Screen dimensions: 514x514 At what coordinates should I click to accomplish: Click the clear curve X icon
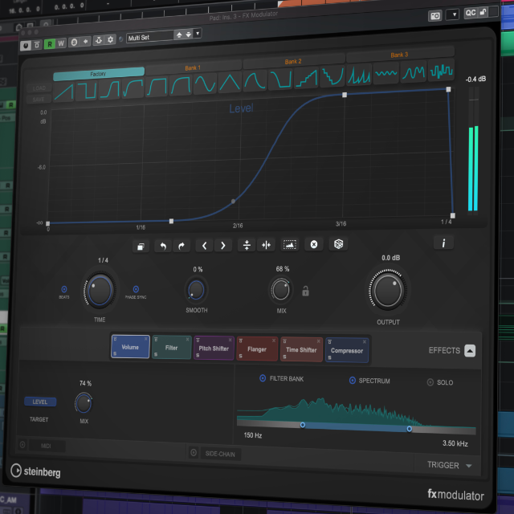(315, 244)
